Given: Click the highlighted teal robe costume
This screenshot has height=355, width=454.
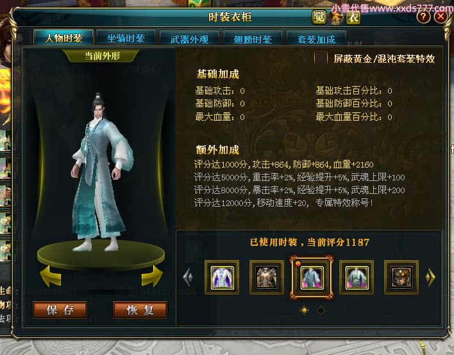Looking at the screenshot, I should pyautogui.click(x=312, y=277).
